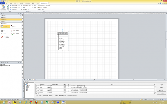Click the Refresh model icon in ribbon
The height and width of the screenshot is (104, 167).
point(8,8)
